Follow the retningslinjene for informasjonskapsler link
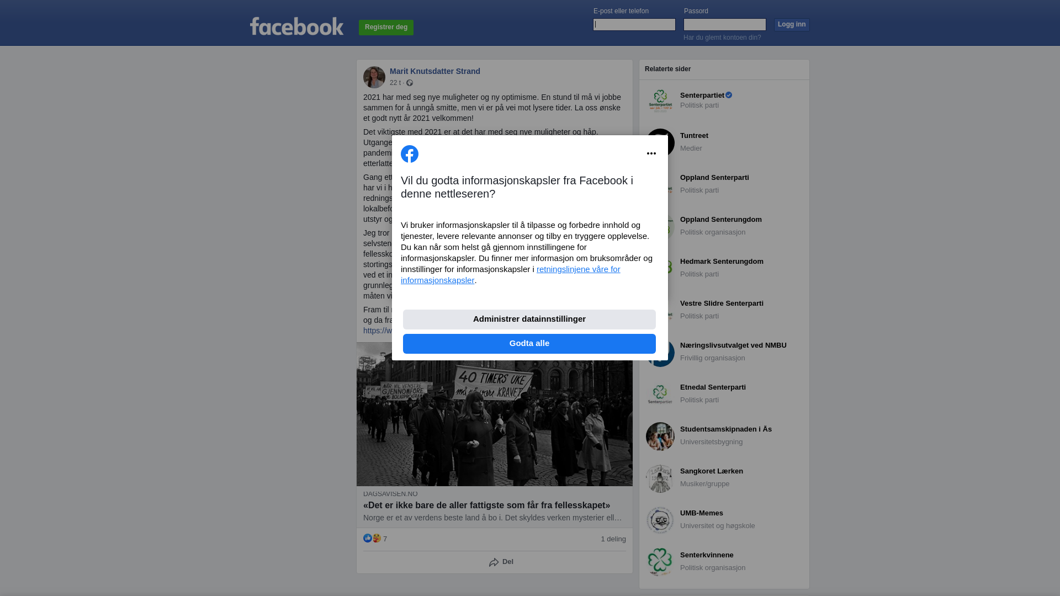The width and height of the screenshot is (1060, 596). coord(511,275)
